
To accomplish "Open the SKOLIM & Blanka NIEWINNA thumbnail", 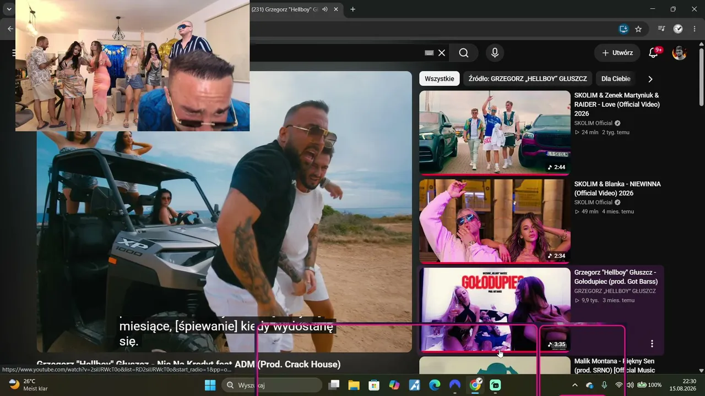I will pyautogui.click(x=495, y=221).
